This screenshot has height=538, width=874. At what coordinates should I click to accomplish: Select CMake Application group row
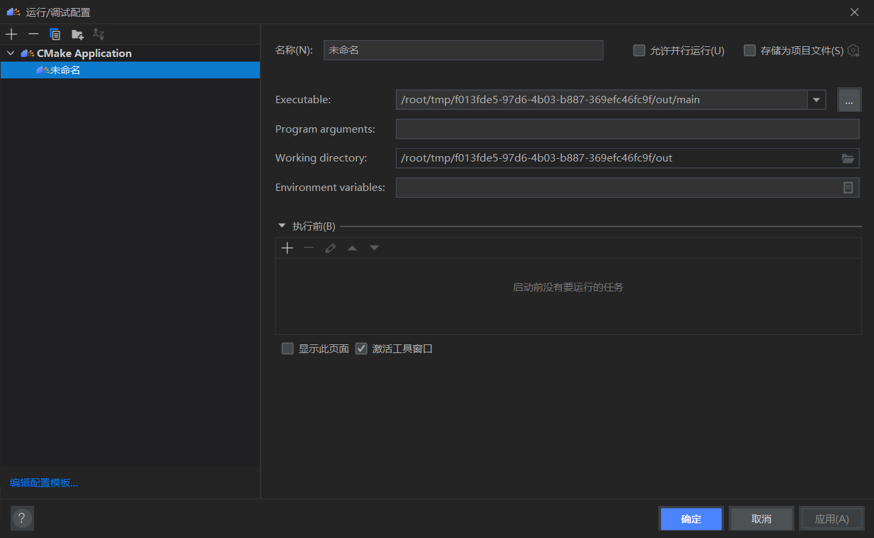130,53
